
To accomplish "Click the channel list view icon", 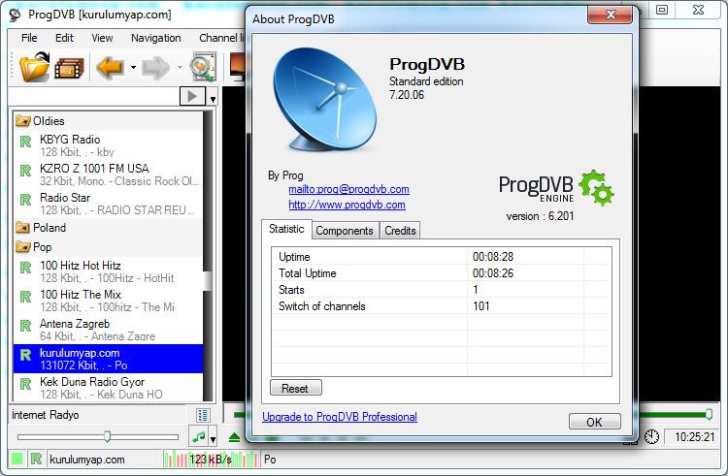I will click(203, 415).
